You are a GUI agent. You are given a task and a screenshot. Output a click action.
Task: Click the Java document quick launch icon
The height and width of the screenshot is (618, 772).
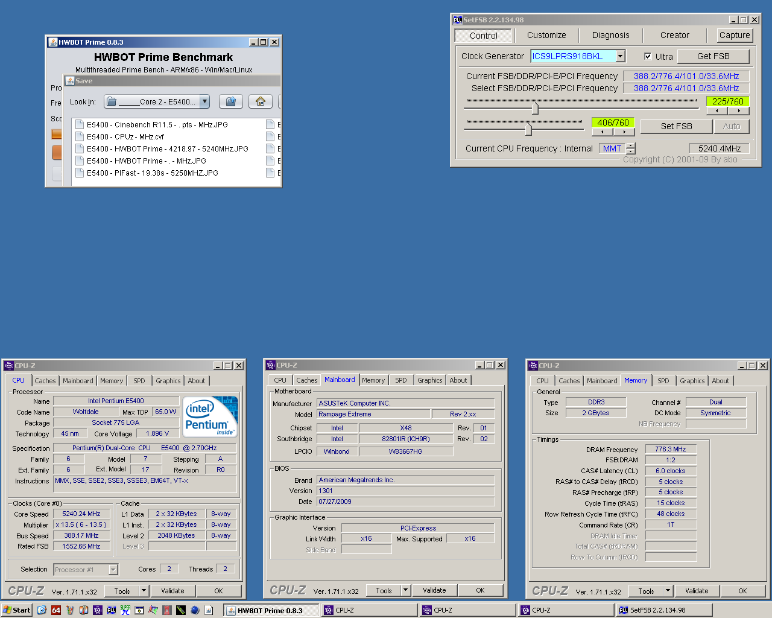(209, 610)
